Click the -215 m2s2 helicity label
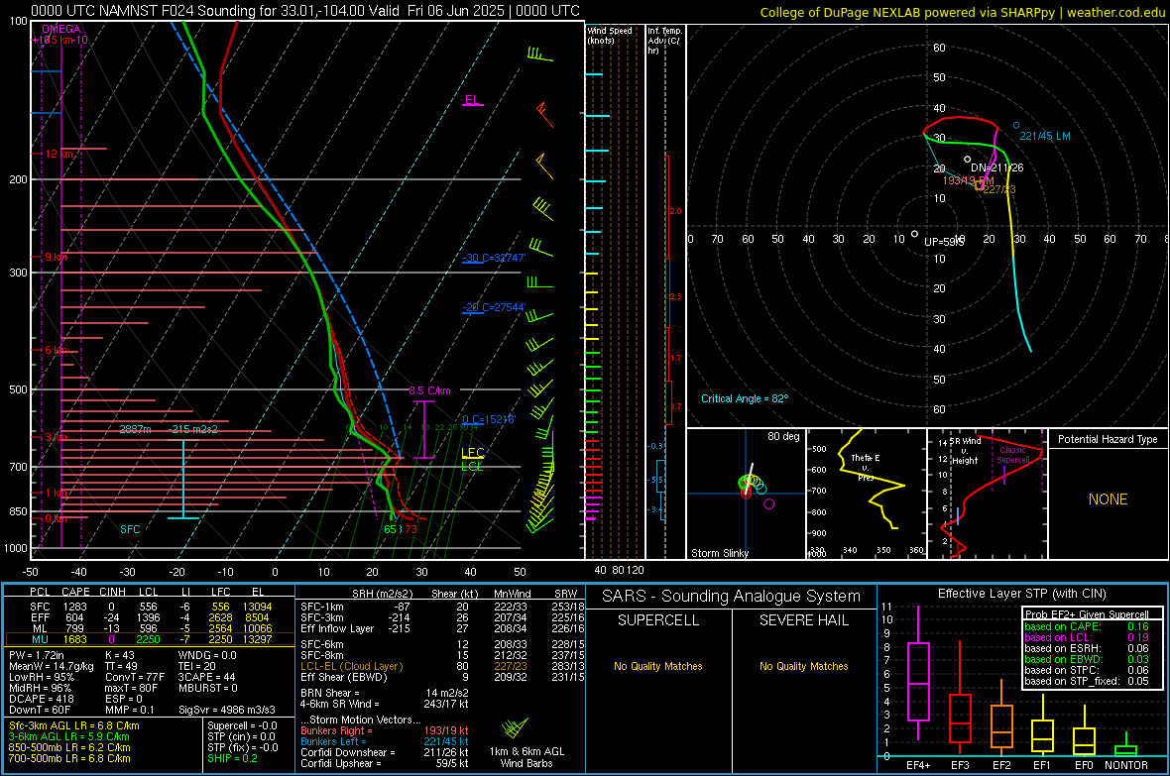This screenshot has height=776, width=1170. 194,429
